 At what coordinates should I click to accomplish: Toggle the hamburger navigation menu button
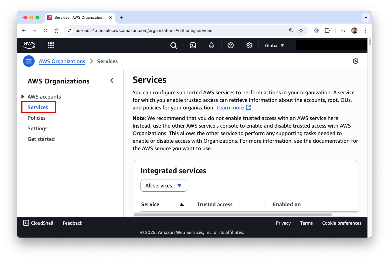pyautogui.click(x=29, y=61)
